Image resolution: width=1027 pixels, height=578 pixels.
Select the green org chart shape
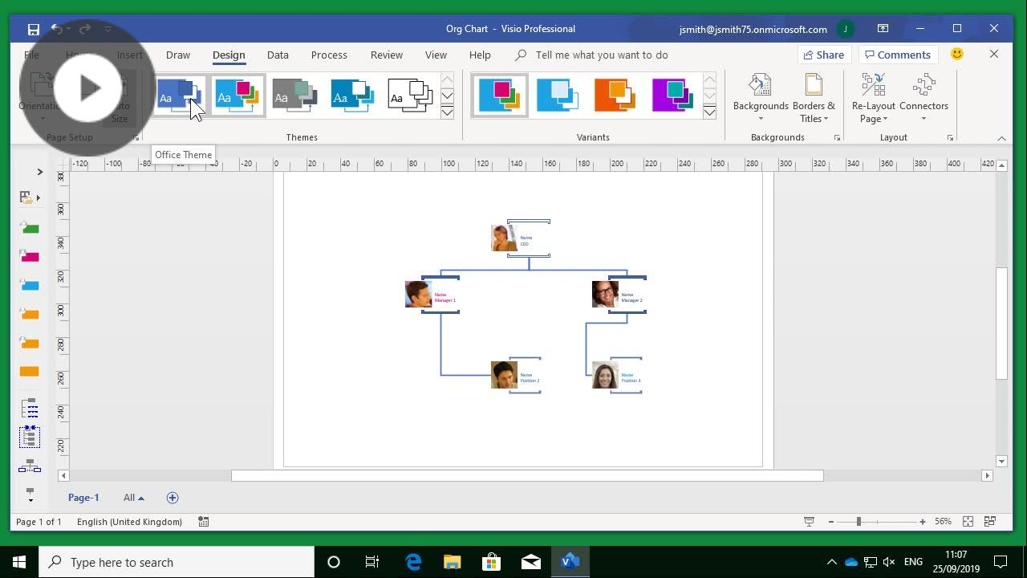pyautogui.click(x=30, y=228)
